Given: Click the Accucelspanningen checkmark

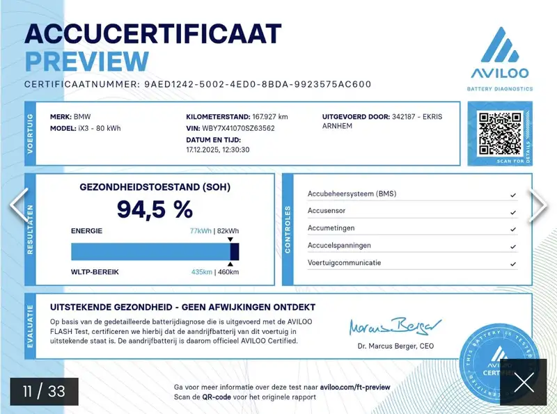Looking at the screenshot, I should coord(513,247).
